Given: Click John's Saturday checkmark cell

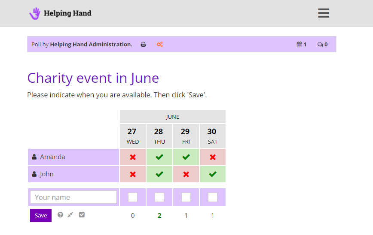Looking at the screenshot, I should point(213,174).
